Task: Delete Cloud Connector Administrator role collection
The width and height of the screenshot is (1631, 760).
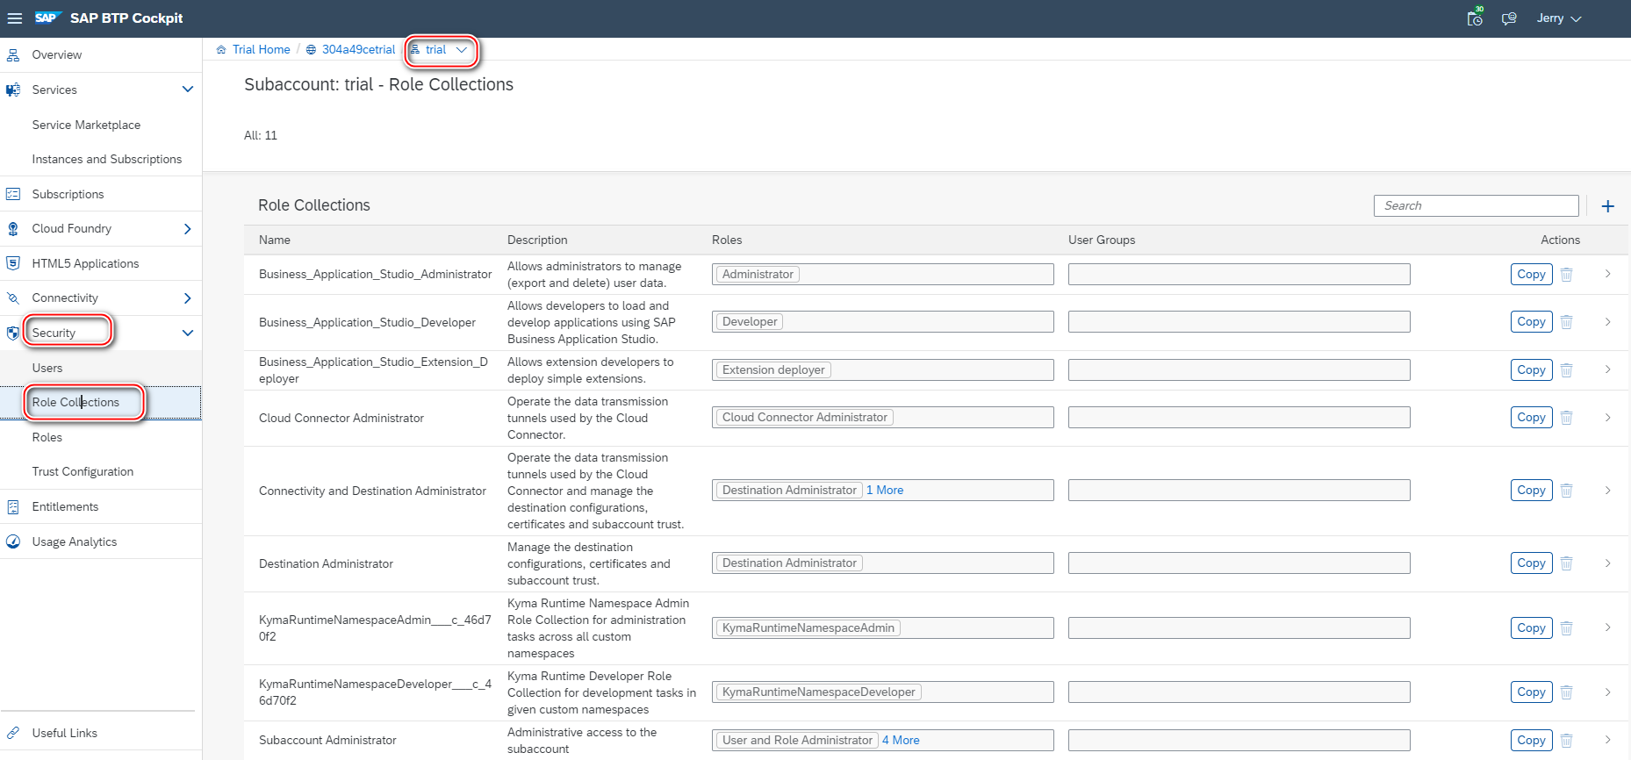Action: point(1566,418)
